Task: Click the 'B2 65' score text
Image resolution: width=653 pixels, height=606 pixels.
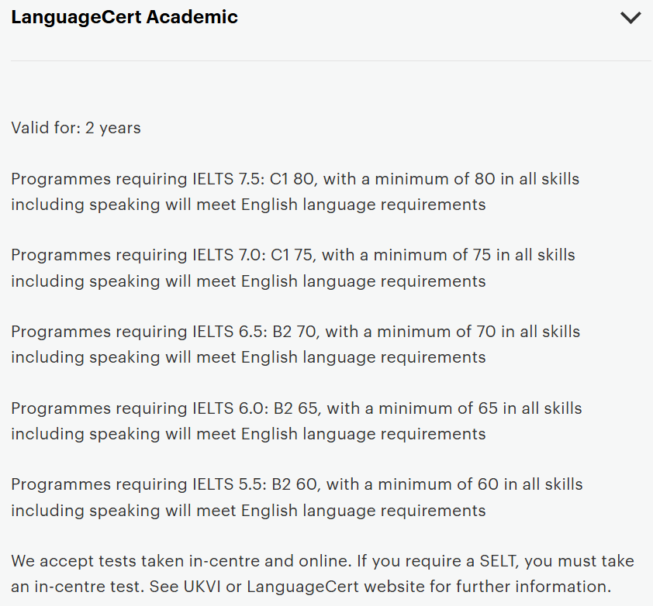Action: [x=295, y=408]
